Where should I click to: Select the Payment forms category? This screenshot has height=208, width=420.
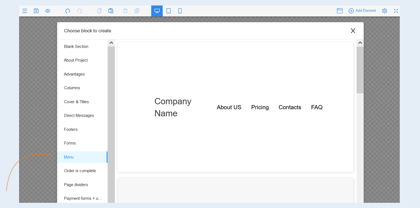tap(82, 198)
